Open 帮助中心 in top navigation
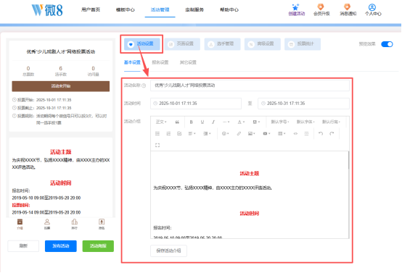 coord(229,9)
